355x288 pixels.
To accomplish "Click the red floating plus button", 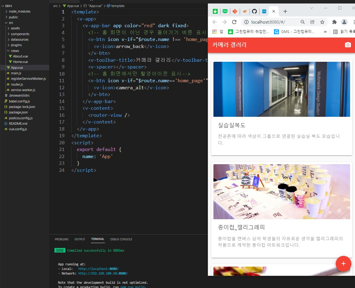I will click(x=343, y=264).
